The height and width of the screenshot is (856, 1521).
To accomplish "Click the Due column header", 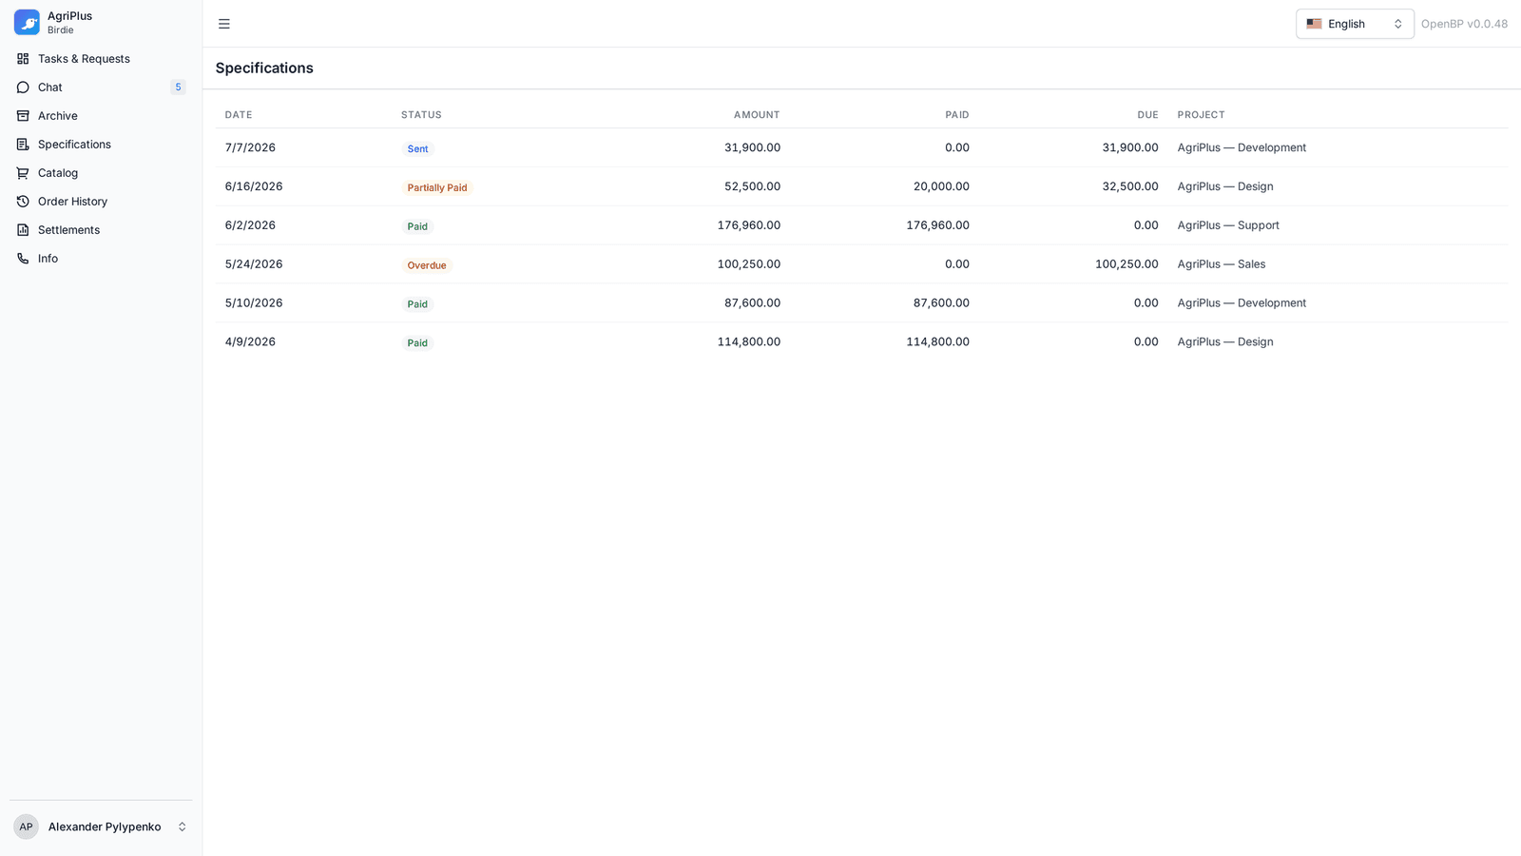I will [x=1147, y=115].
